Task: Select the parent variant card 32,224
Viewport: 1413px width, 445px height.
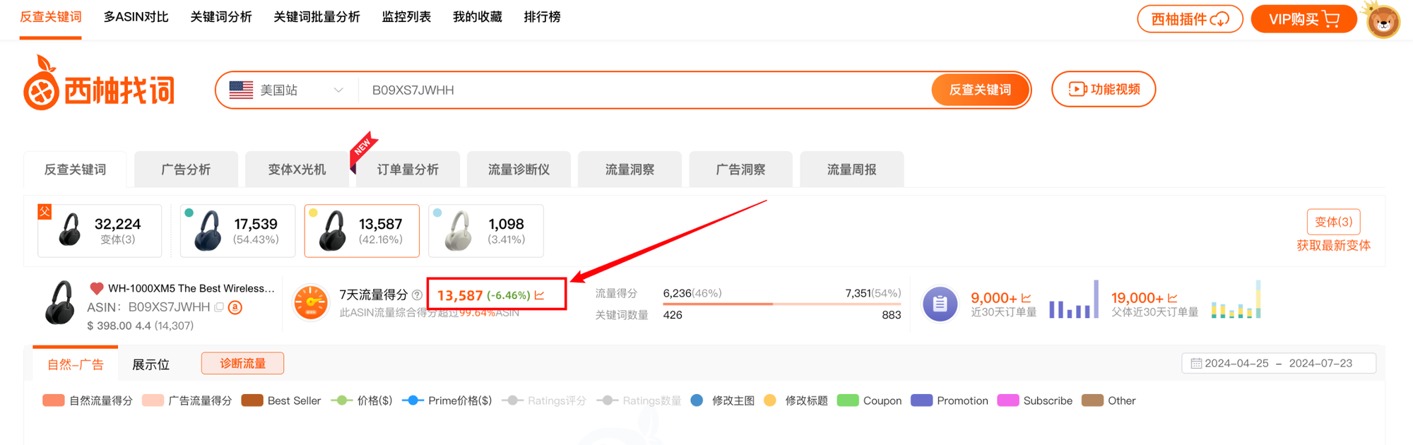Action: point(100,230)
